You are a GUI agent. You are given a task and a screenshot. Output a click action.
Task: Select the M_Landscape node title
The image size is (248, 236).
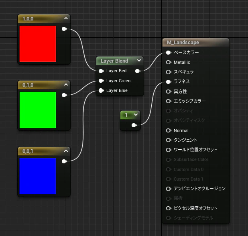tap(183, 43)
